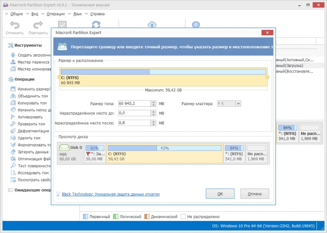Click the Дефрагментация icon

pyautogui.click(x=13, y=131)
